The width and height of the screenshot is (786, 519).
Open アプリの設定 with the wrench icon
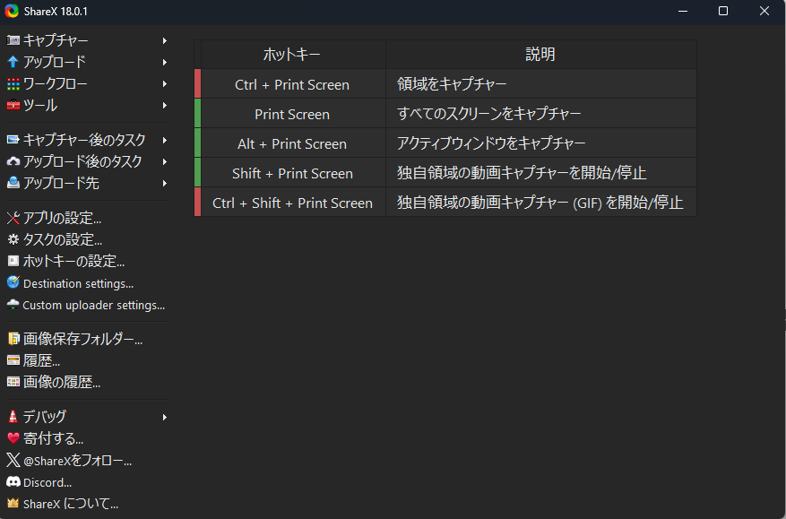(x=13, y=217)
